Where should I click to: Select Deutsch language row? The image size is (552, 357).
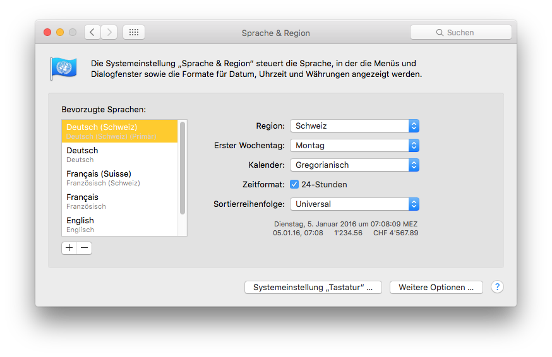(120, 155)
